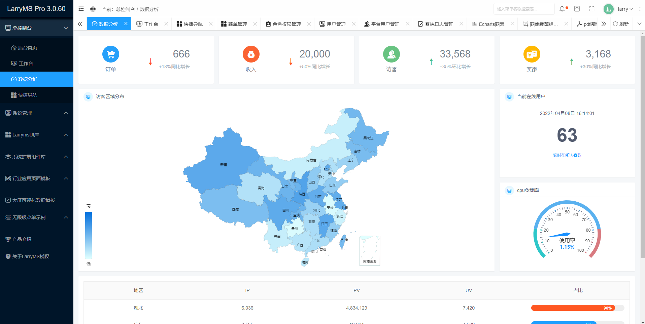
Task: Open notifications bell icon
Action: point(562,9)
